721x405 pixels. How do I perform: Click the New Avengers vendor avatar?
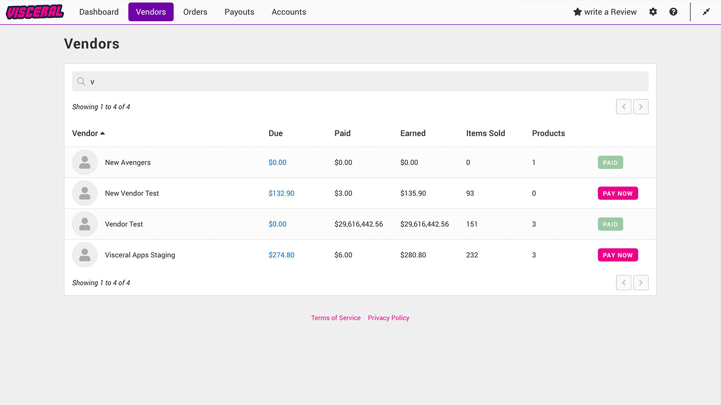coord(85,162)
